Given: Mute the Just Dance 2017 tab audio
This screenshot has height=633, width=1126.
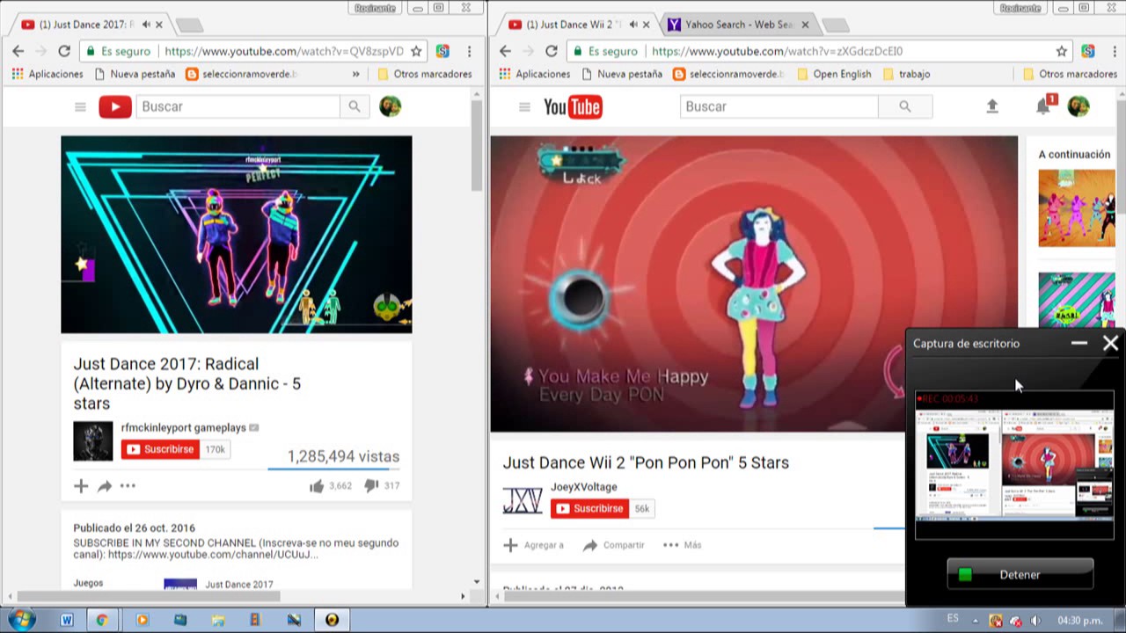Looking at the screenshot, I should 146,25.
